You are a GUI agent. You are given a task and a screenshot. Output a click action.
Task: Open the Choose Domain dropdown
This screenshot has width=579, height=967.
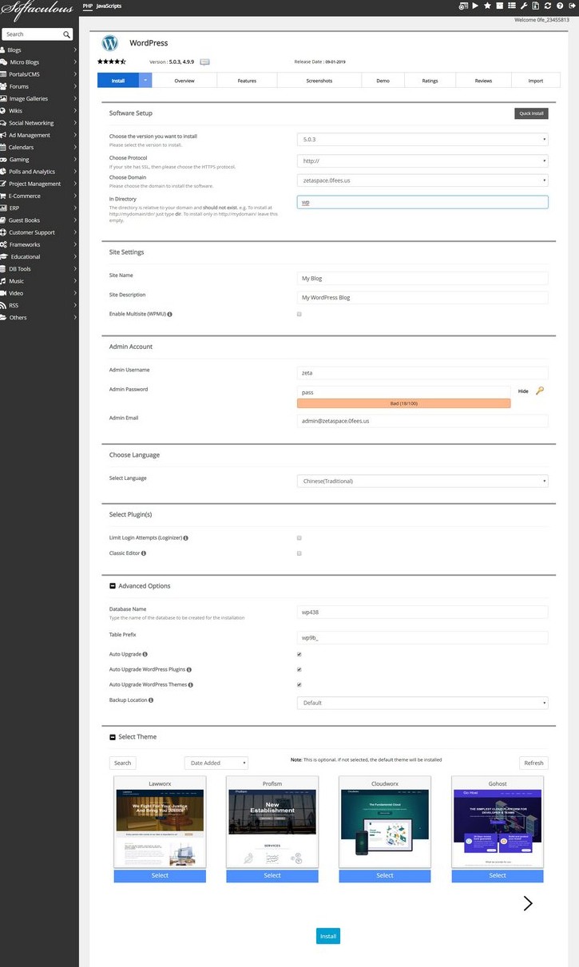point(422,180)
